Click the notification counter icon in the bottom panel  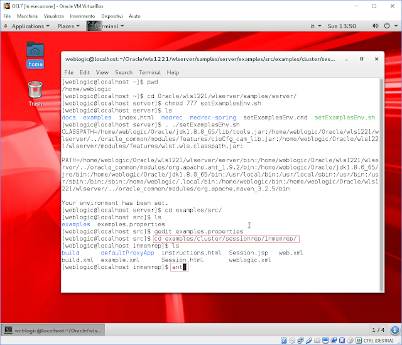(x=395, y=330)
